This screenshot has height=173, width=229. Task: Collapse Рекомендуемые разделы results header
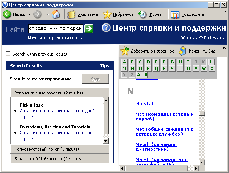60,93
